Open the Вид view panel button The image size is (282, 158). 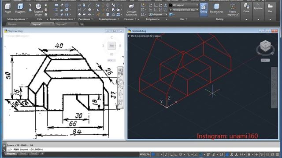pyautogui.click(x=270, y=8)
